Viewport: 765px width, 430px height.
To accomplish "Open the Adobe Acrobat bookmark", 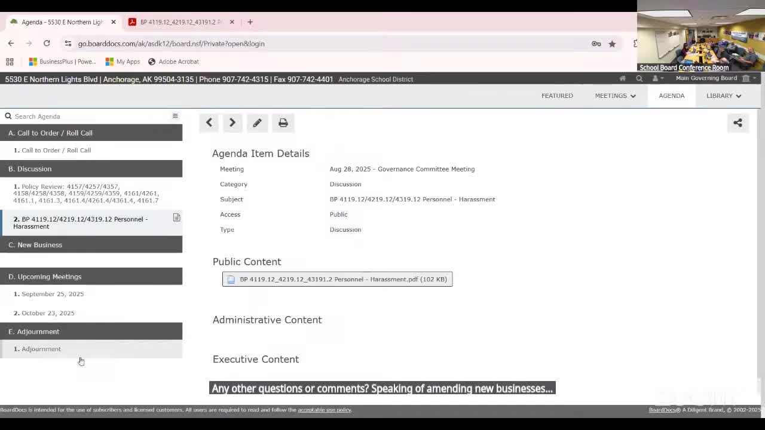I will [173, 62].
